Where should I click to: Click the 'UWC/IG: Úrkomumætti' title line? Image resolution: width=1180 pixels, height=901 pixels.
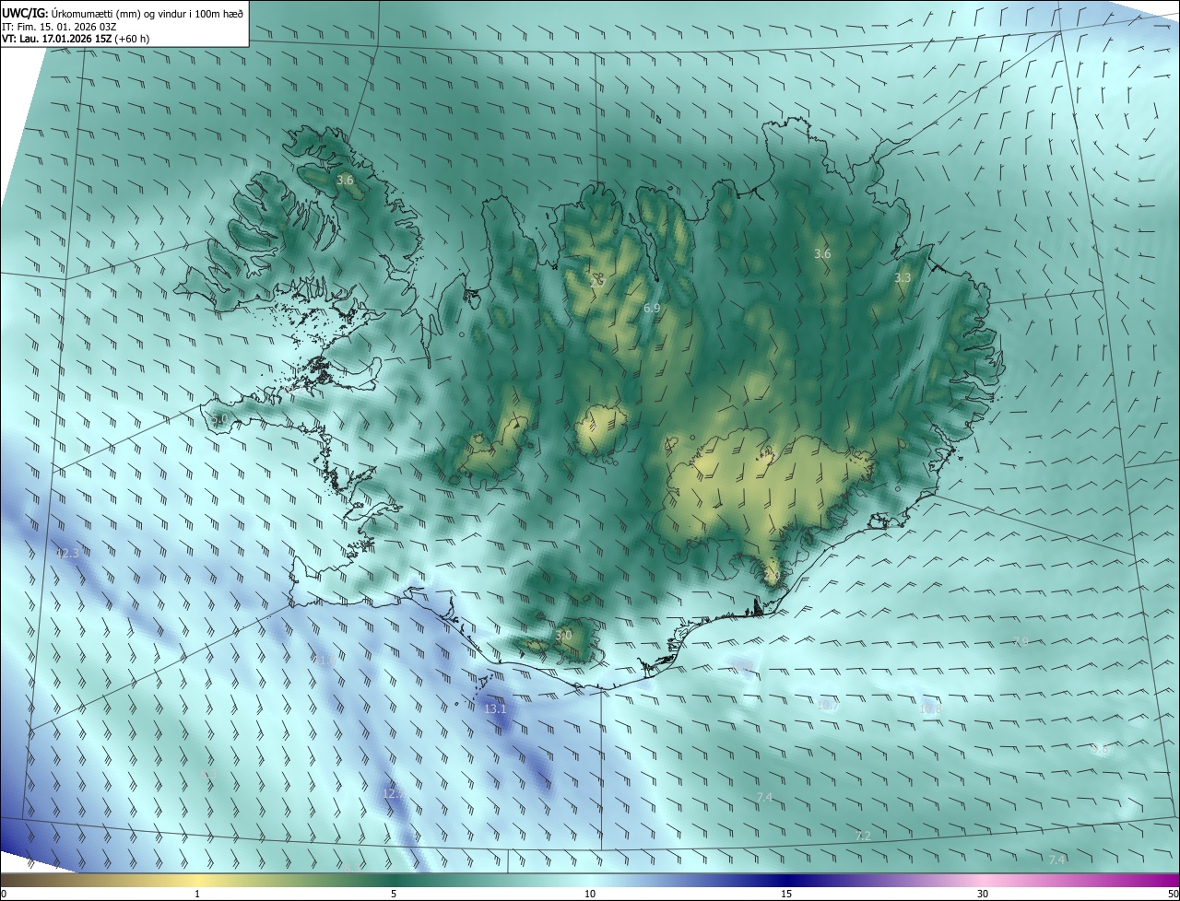tap(123, 13)
